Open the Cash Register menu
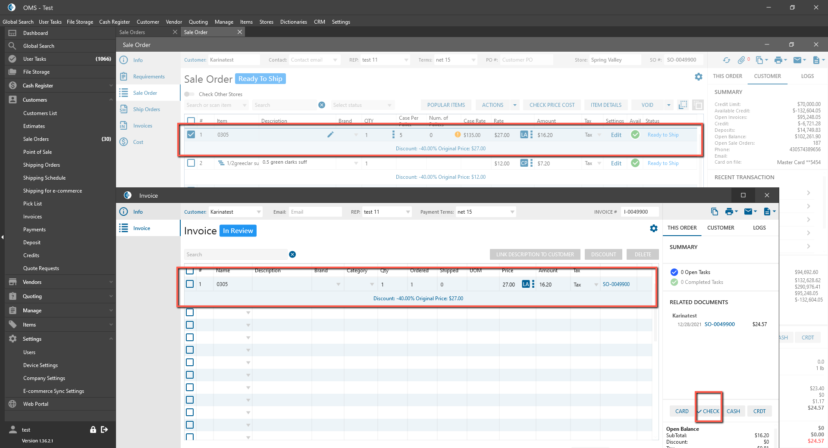This screenshot has width=828, height=448. (114, 22)
